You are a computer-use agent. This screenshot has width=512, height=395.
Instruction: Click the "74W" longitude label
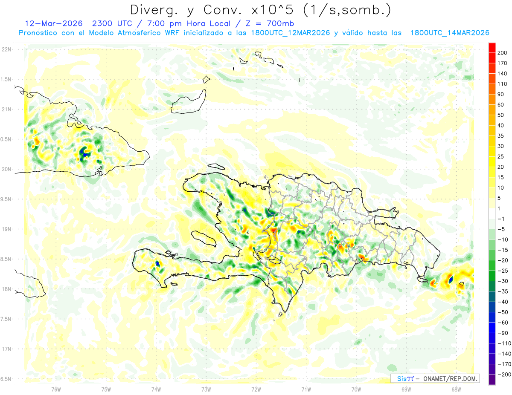(x=156, y=389)
